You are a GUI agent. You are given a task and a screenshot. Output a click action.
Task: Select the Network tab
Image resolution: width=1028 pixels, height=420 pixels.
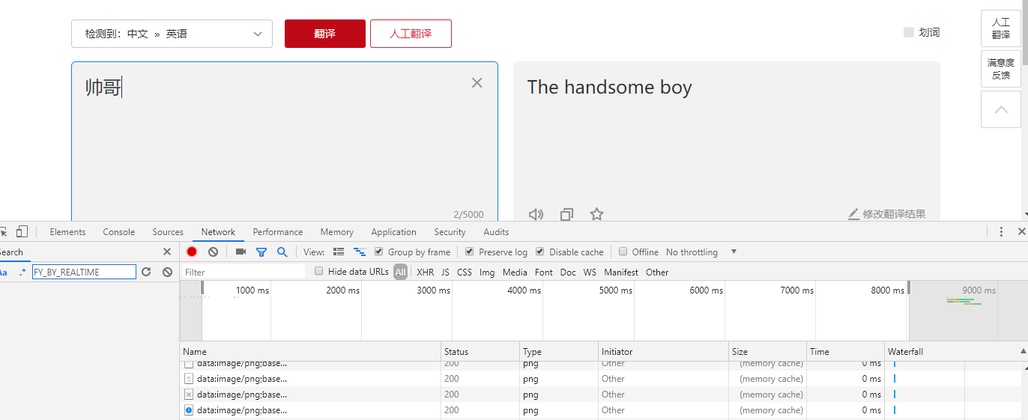pos(218,232)
